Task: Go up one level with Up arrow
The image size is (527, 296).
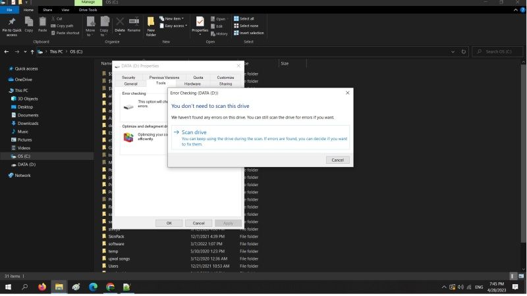Action: pyautogui.click(x=32, y=52)
